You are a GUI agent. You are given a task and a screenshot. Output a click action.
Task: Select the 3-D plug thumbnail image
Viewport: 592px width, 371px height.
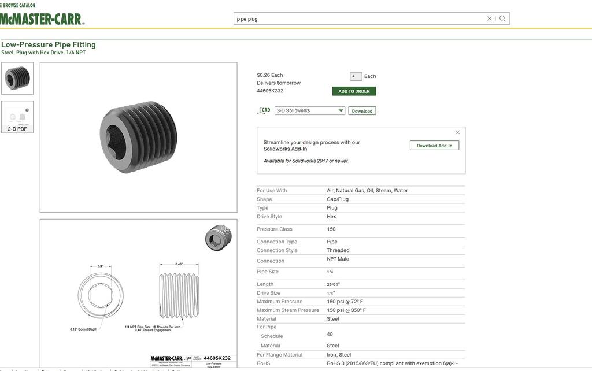coord(17,79)
